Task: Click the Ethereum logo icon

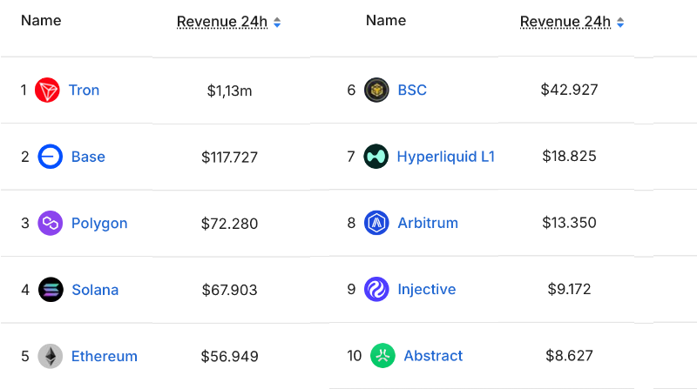Action: tap(51, 356)
